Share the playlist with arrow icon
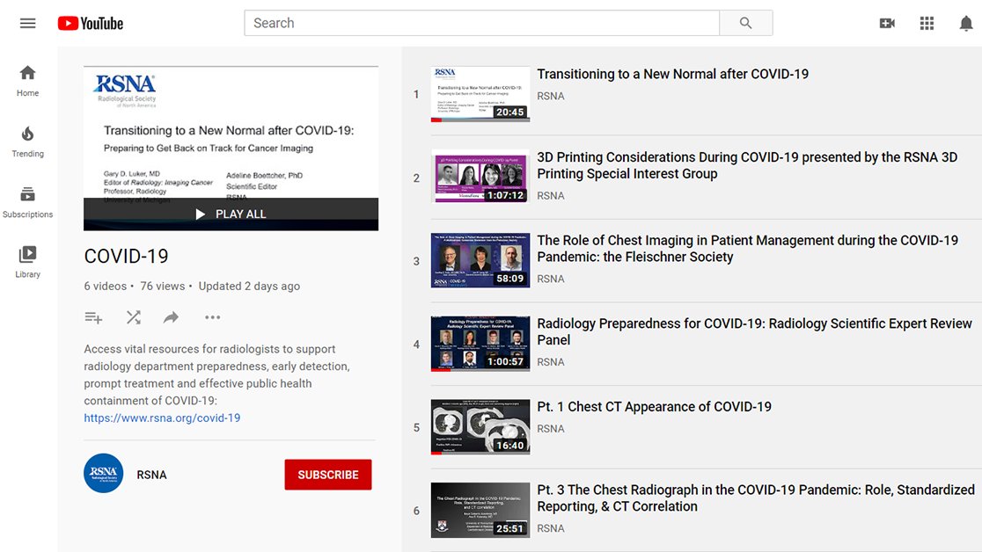The image size is (982, 552). (x=171, y=317)
